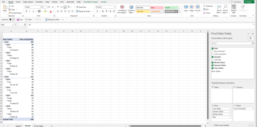Viewport: 257px width, 127px height.
Task: Switch to the Pivot Table sheet tab
Action: coord(39,126)
